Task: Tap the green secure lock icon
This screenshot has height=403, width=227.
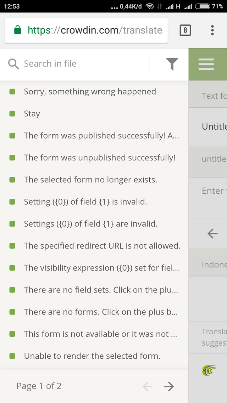Action: coord(18,30)
